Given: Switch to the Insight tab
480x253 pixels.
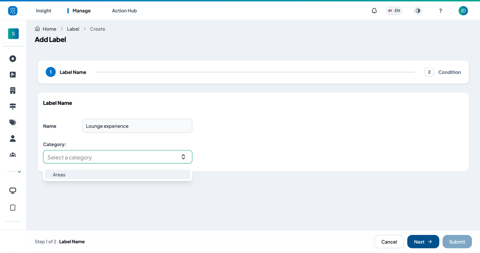Looking at the screenshot, I should (x=44, y=11).
